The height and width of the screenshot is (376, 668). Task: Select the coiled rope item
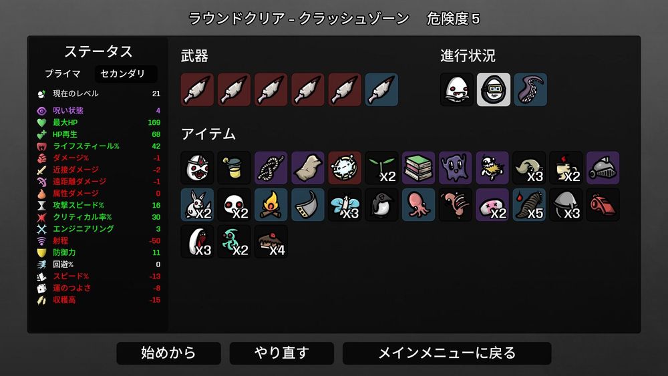click(271, 168)
